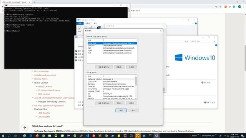Open the Computer tab in Explorer ribbon
The height and width of the screenshot is (138, 246).
88,23
